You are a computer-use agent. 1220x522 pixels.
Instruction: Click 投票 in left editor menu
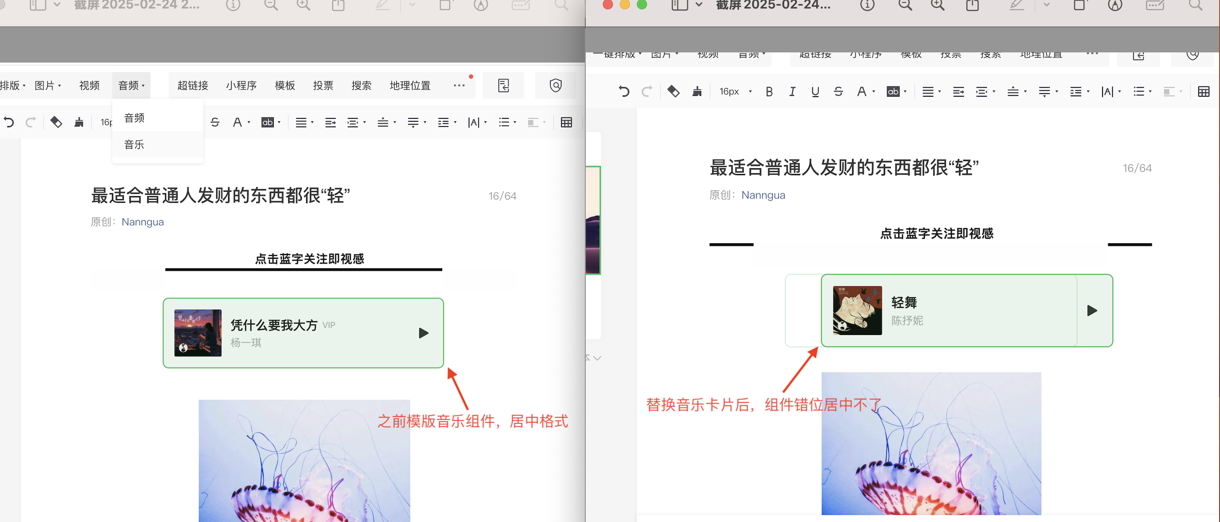(323, 86)
